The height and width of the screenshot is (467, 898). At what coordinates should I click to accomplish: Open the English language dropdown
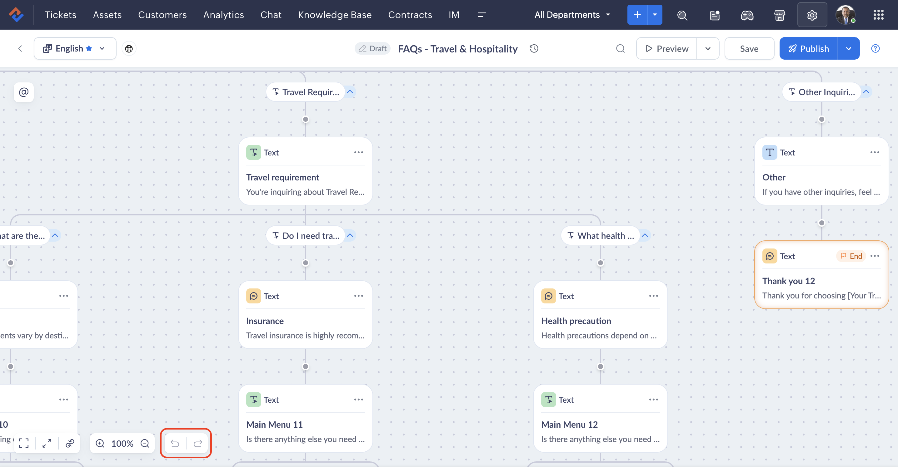coord(75,48)
